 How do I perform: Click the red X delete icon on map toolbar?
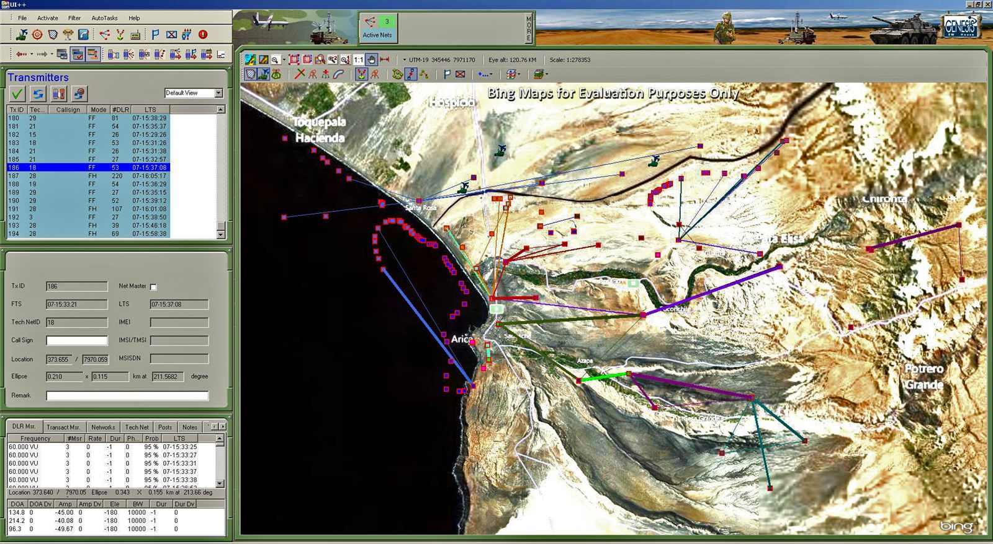tap(300, 74)
